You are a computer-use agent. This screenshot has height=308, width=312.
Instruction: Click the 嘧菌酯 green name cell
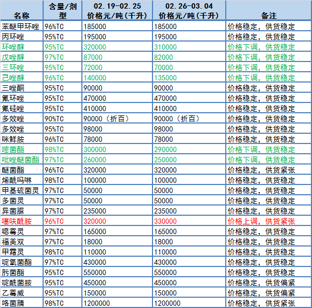[22, 149]
